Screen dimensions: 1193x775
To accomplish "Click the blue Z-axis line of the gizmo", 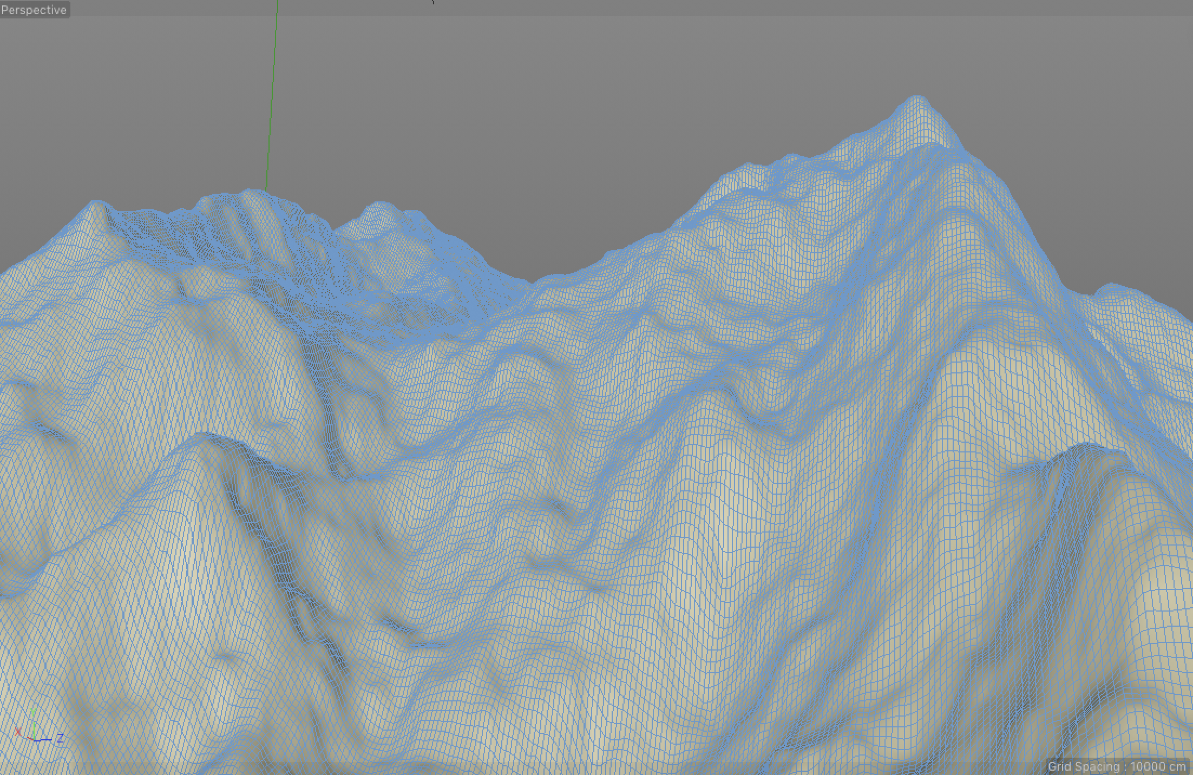I will click(44, 739).
